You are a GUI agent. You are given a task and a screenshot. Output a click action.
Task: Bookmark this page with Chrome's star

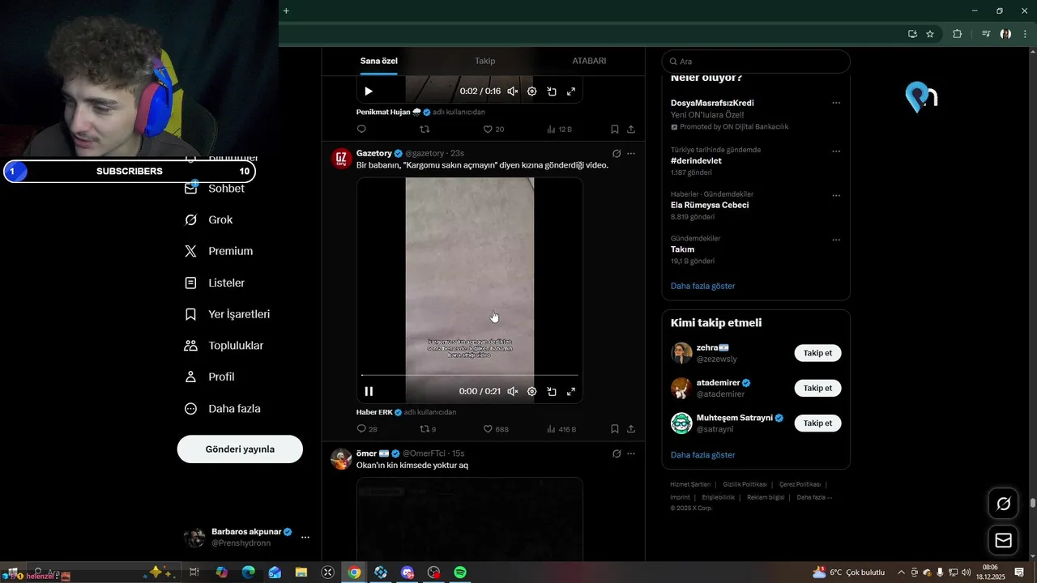pyautogui.click(x=930, y=34)
